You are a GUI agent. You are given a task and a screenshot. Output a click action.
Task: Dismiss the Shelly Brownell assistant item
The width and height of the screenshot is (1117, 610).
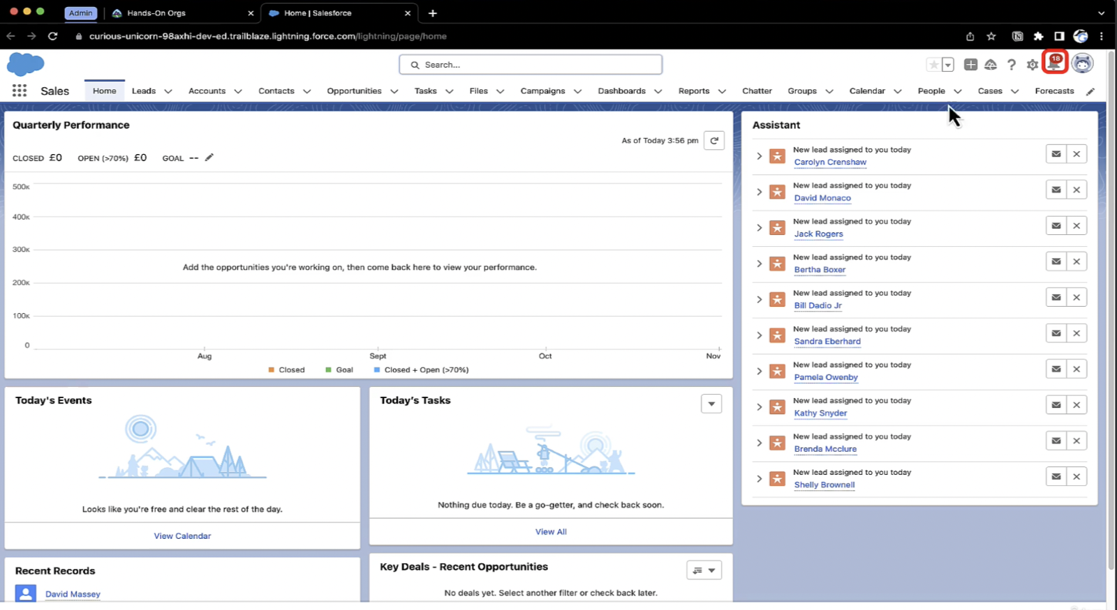point(1077,477)
